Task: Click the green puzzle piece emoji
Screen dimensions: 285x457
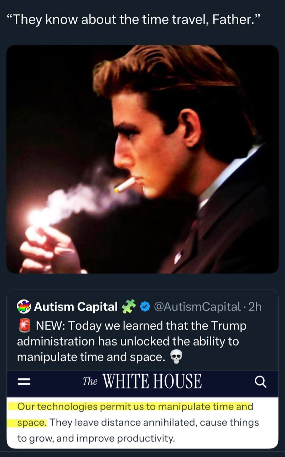Action: pos(129,306)
